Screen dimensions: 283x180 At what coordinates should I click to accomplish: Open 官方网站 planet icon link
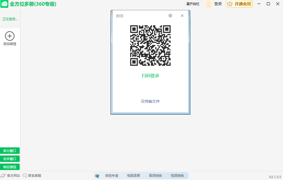(x=3, y=175)
